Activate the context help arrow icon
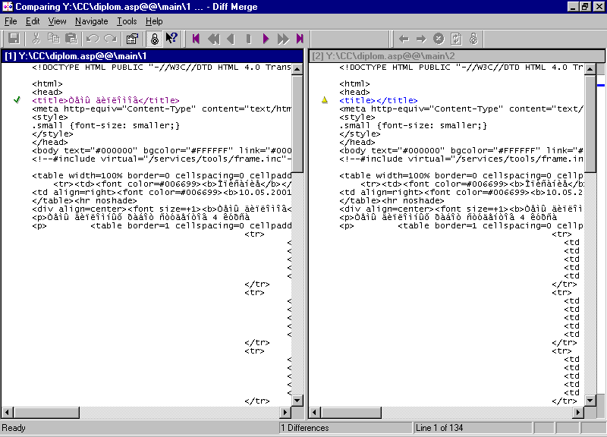 tap(171, 39)
